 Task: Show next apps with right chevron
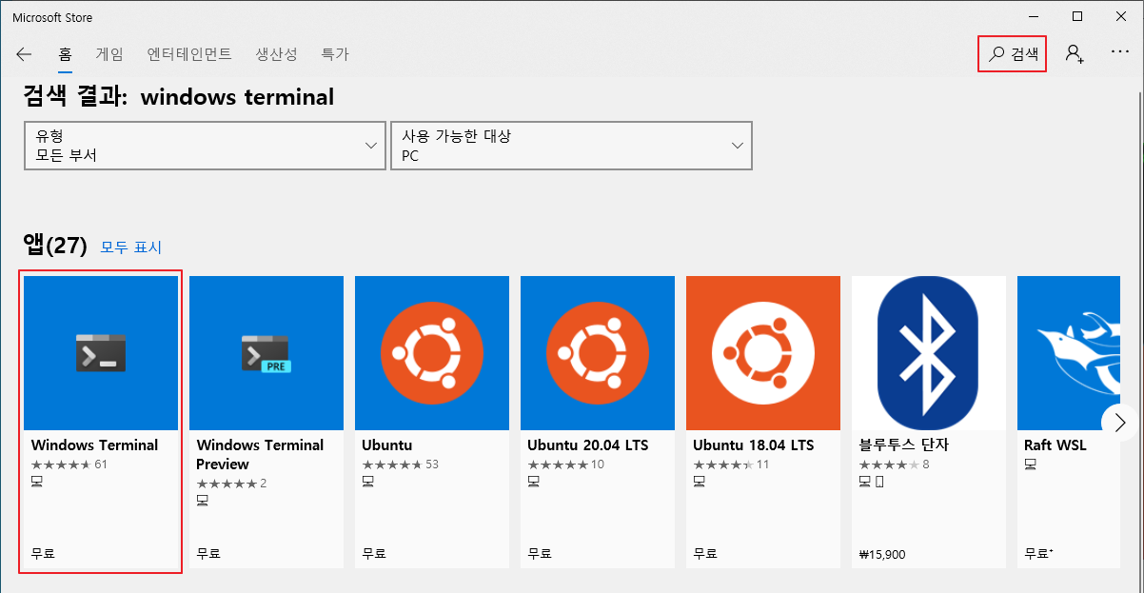pos(1119,422)
